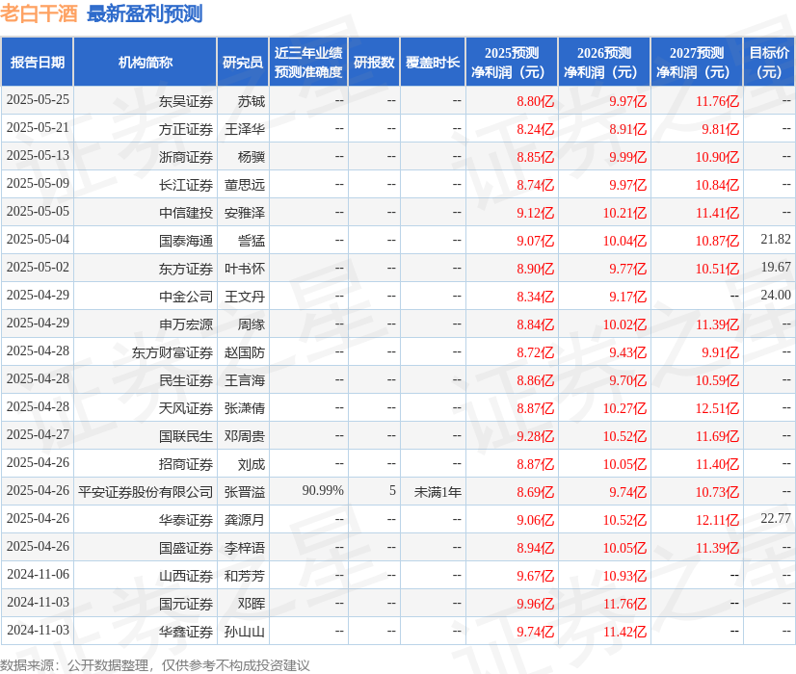Click the 2025-04-27 report date
Image resolution: width=796 pixels, height=674 pixels.
(x=38, y=434)
